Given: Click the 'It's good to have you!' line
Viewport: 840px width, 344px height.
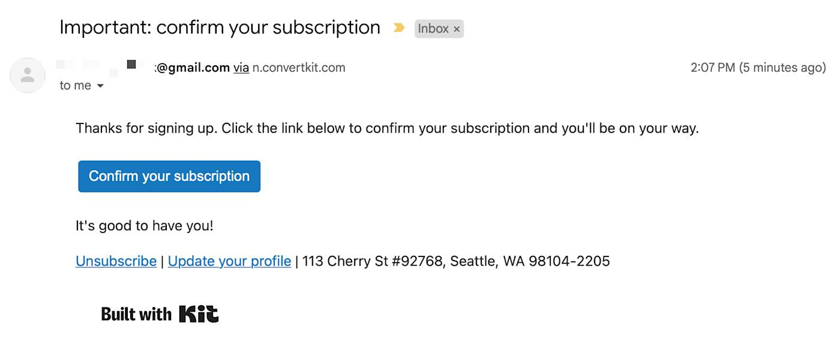Looking at the screenshot, I should click(x=144, y=226).
